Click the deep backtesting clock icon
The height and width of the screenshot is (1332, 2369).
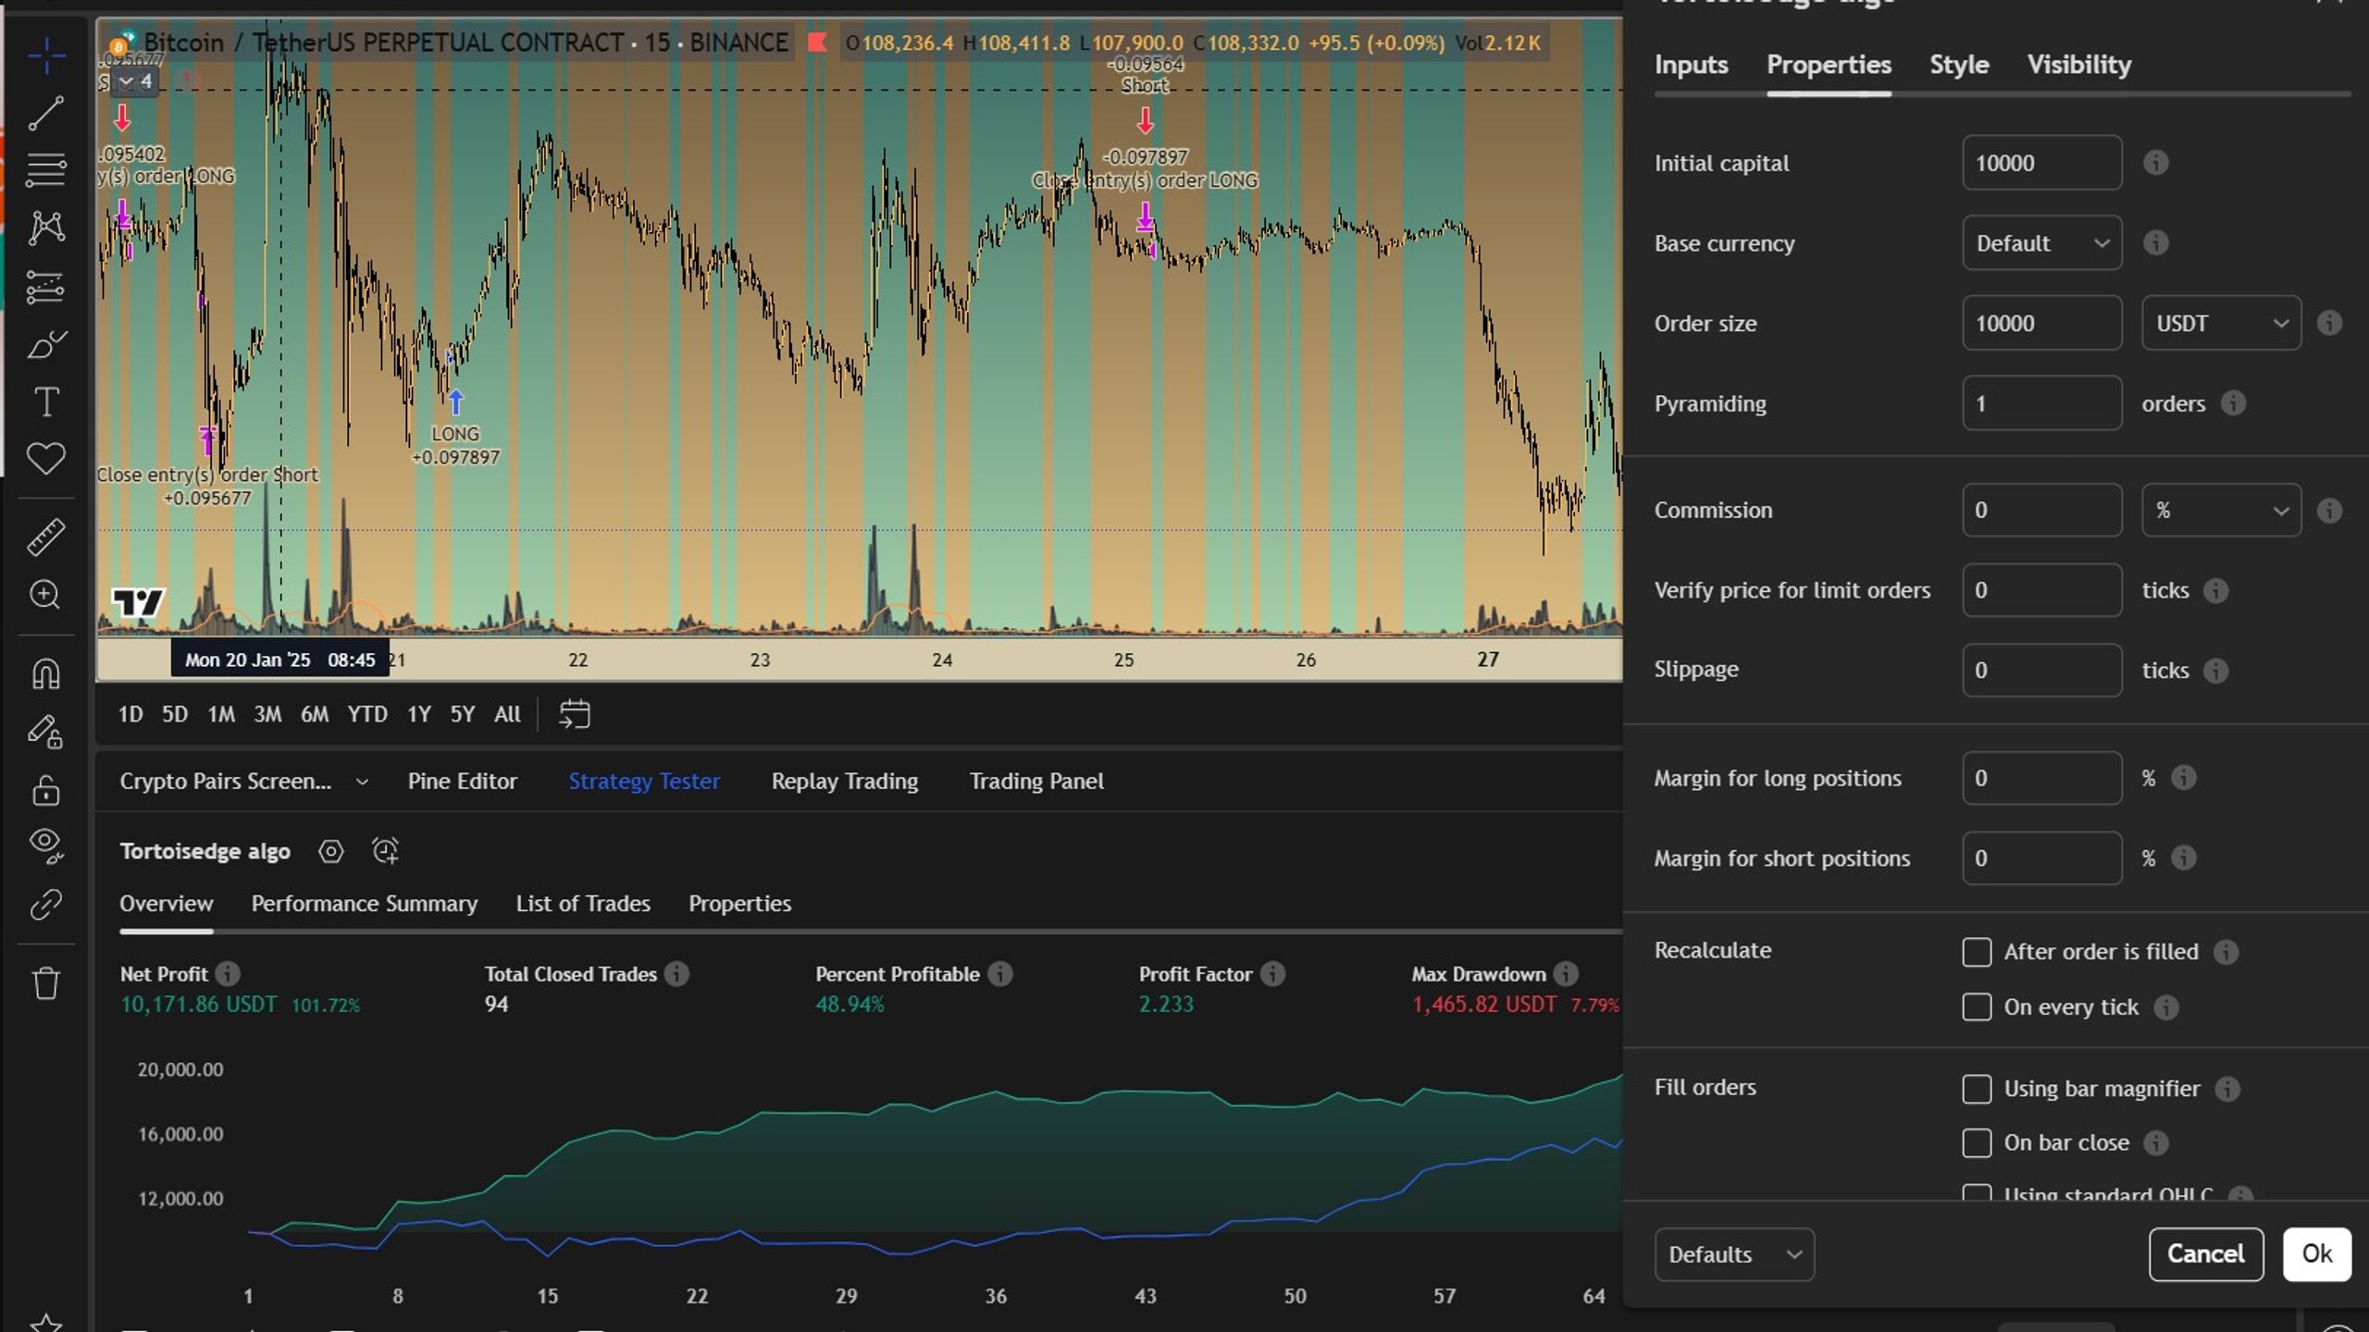[x=385, y=851]
